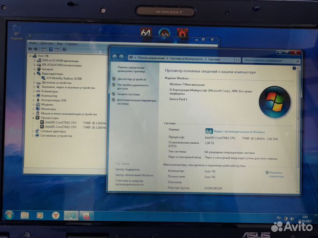Open Центр поддержки link
Image resolution: width=318 pixels, height=238 pixels.
(127, 169)
